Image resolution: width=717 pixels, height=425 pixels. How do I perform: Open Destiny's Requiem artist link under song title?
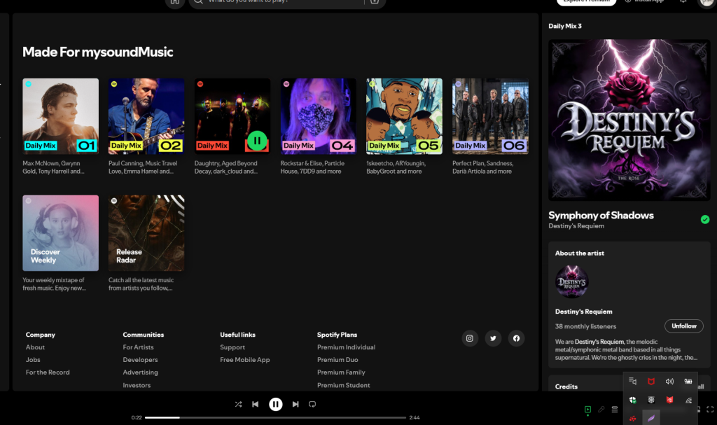576,226
